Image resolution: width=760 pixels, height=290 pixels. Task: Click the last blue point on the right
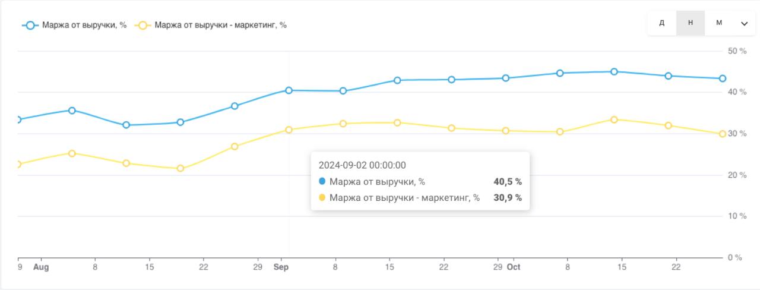coord(723,78)
